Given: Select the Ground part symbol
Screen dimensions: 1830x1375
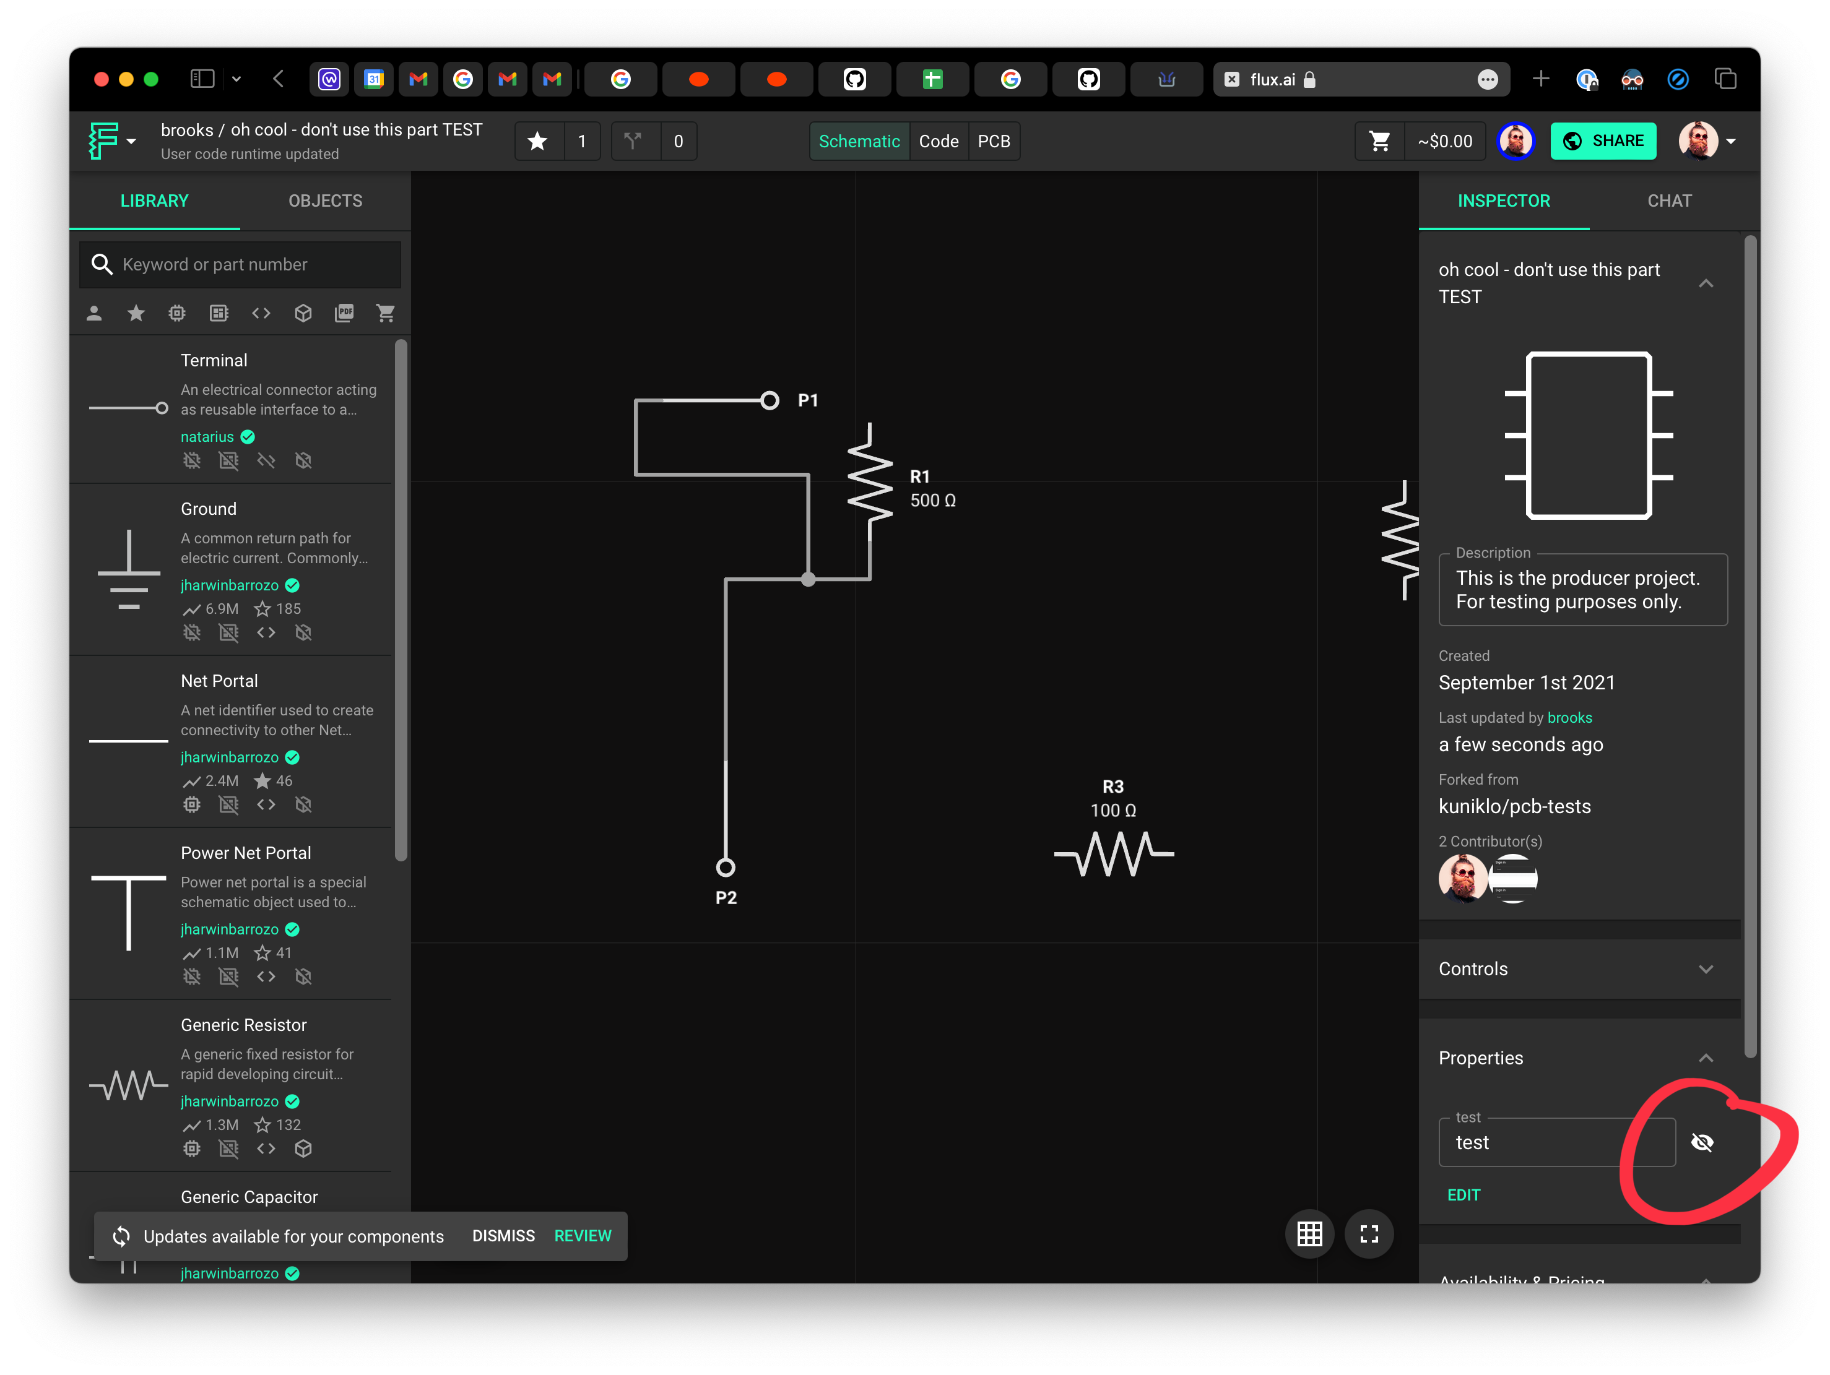Looking at the screenshot, I should (x=128, y=570).
